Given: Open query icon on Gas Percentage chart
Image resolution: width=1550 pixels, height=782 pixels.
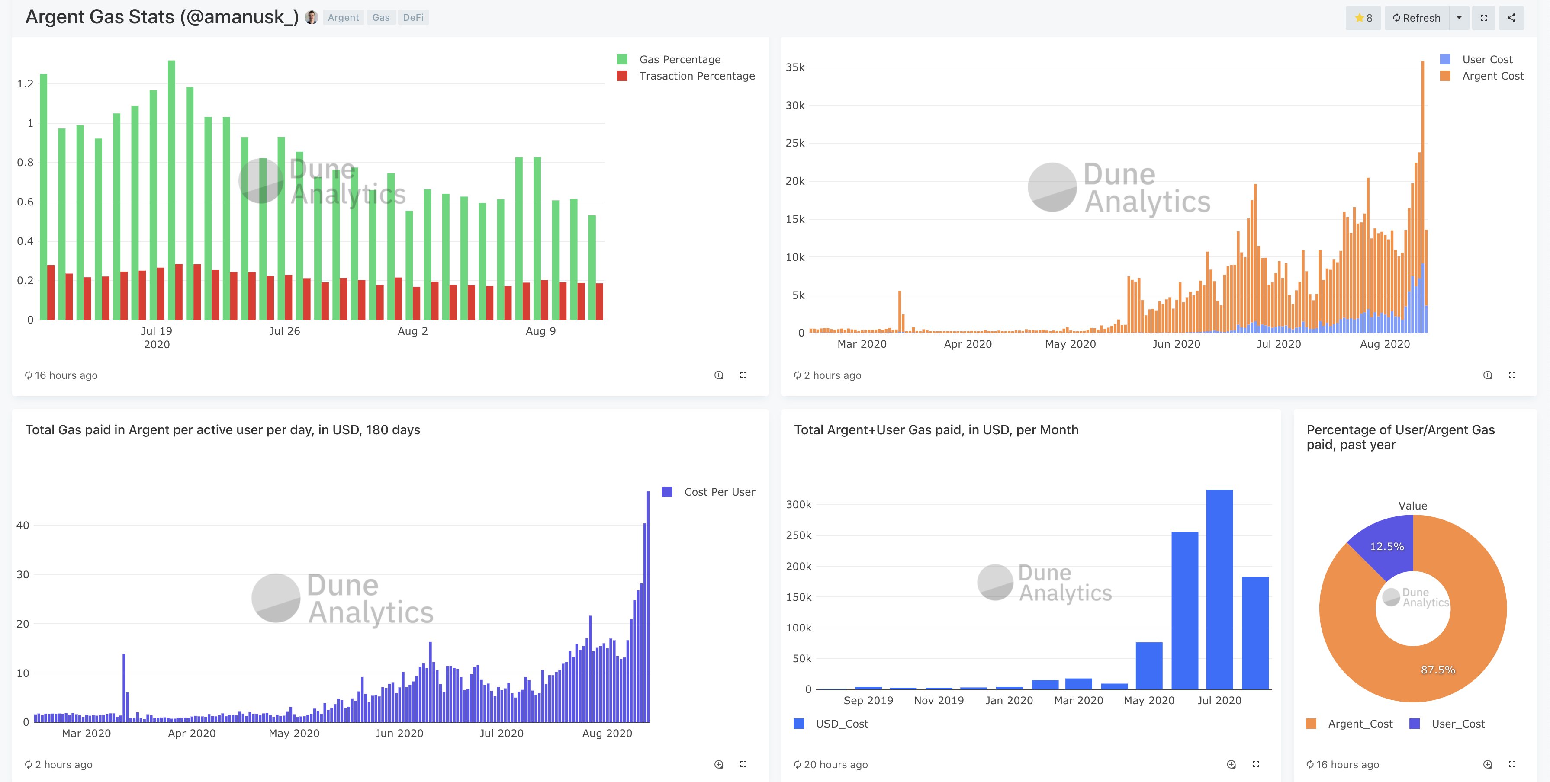Looking at the screenshot, I should [718, 375].
